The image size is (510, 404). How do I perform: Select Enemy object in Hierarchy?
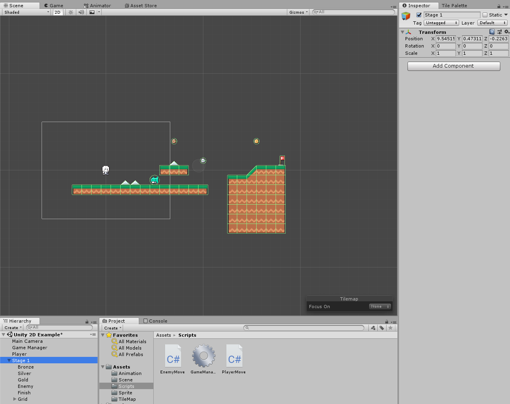click(25, 386)
